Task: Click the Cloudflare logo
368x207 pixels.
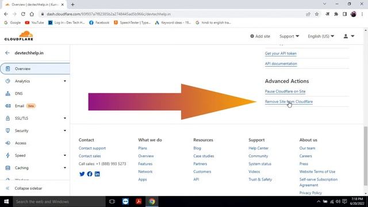Action: pos(19,36)
